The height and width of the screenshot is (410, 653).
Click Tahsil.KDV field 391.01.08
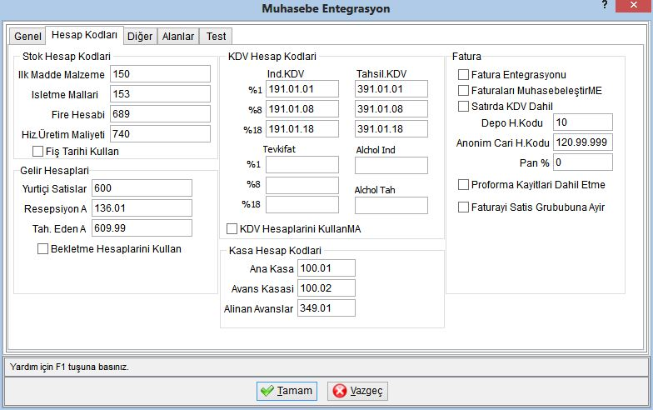[x=391, y=108]
